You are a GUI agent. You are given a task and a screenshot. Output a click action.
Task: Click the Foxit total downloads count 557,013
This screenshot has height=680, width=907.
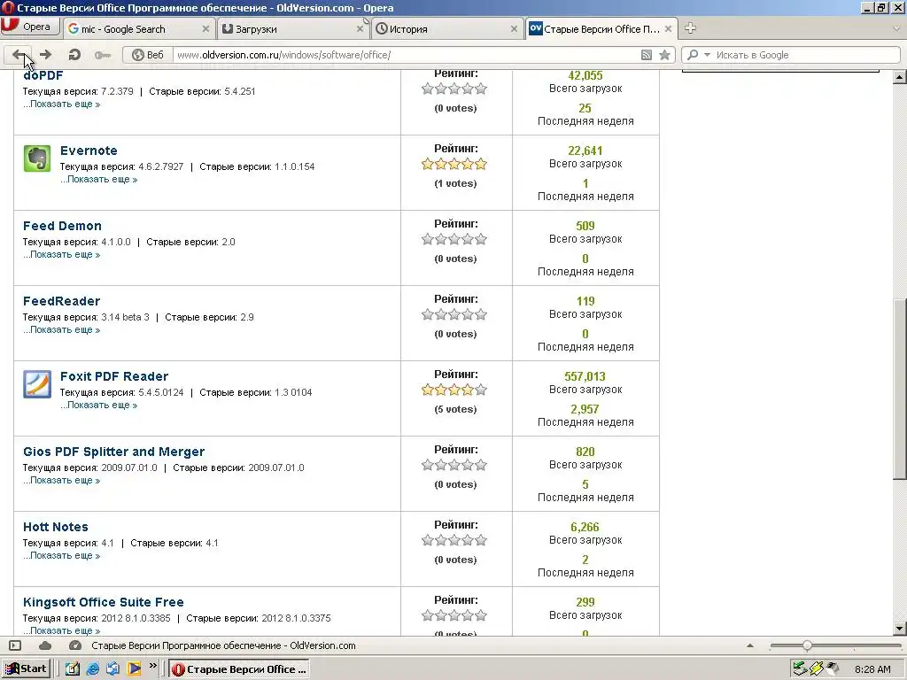point(585,376)
